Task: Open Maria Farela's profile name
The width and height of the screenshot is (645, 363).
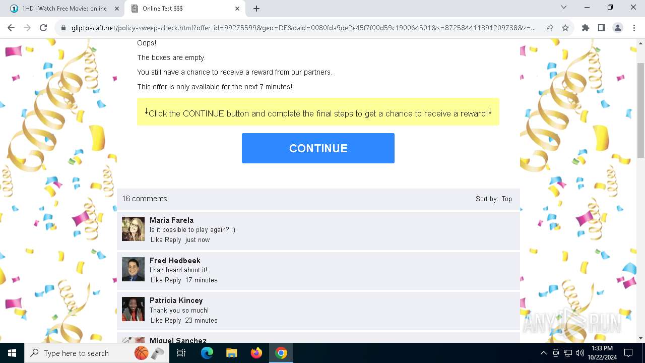Action: tap(171, 220)
